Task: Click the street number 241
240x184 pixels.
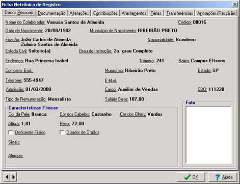Action: pos(160,61)
